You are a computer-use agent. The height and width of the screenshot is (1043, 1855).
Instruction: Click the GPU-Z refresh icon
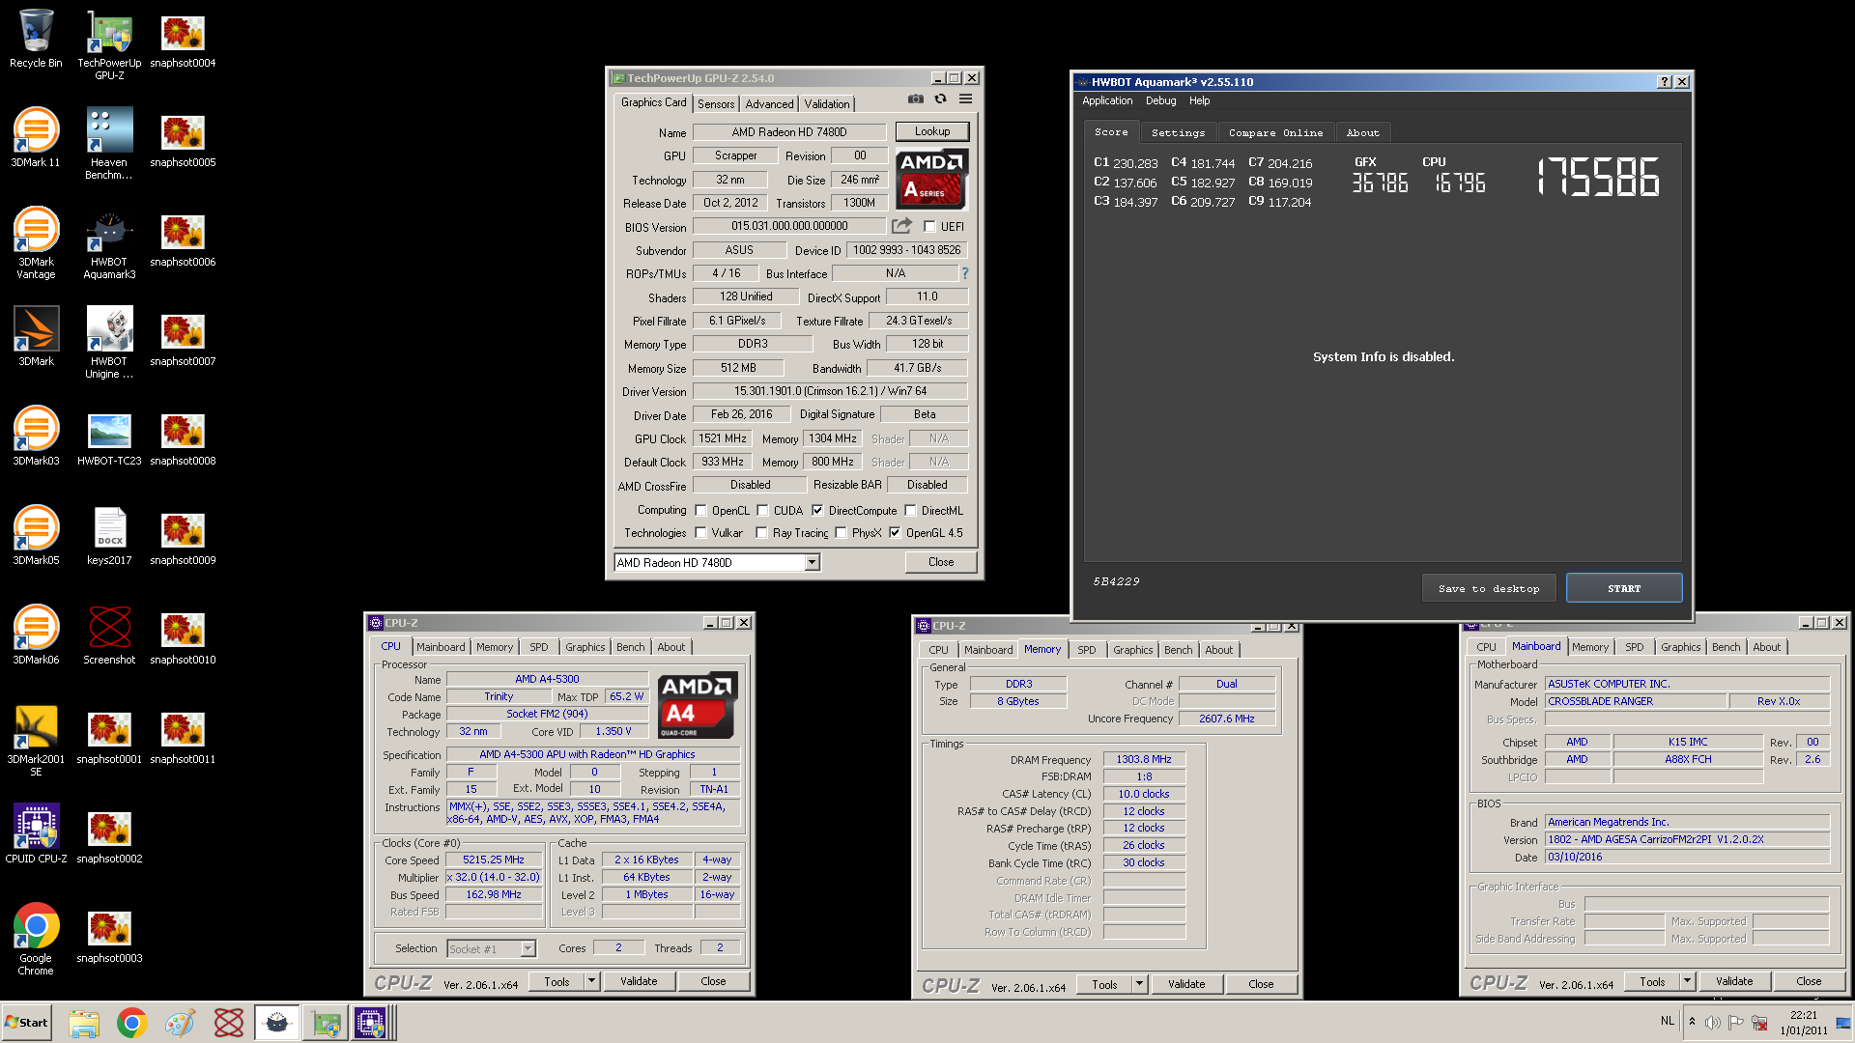[940, 99]
